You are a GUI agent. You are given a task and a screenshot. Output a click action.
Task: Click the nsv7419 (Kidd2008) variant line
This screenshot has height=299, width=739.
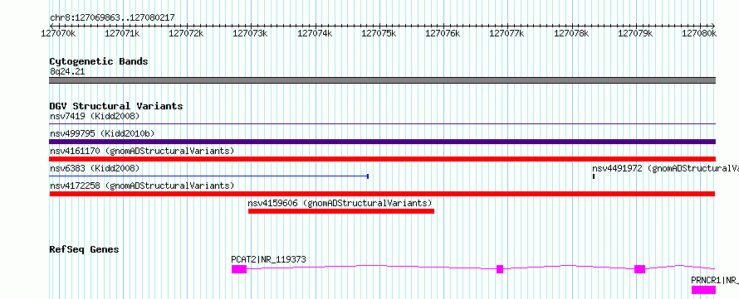(x=382, y=123)
